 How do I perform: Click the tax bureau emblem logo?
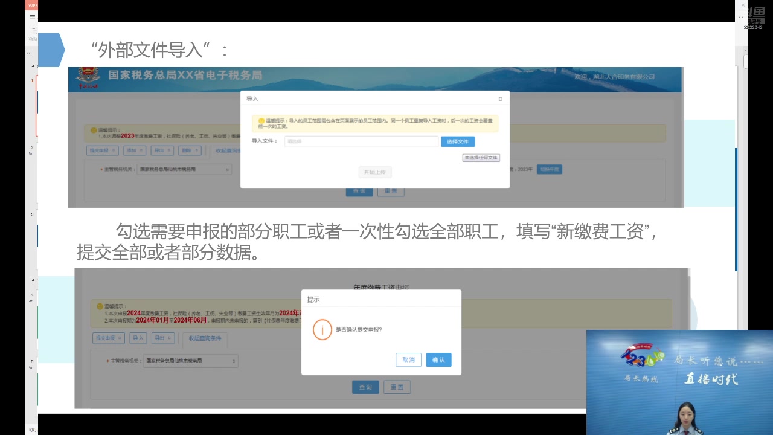click(89, 79)
